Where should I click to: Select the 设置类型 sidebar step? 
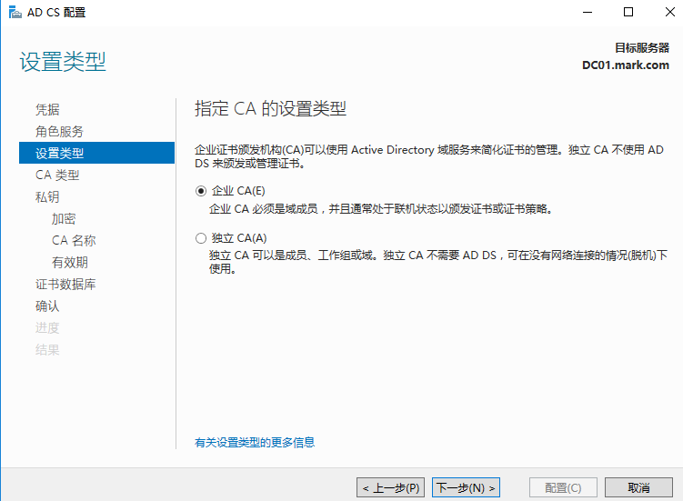point(96,153)
